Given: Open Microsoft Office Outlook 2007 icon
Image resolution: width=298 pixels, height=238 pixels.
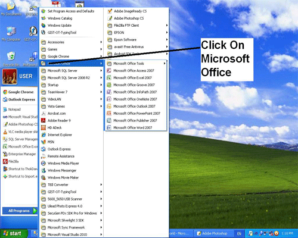Looking at the screenshot, I should (x=109, y=106).
